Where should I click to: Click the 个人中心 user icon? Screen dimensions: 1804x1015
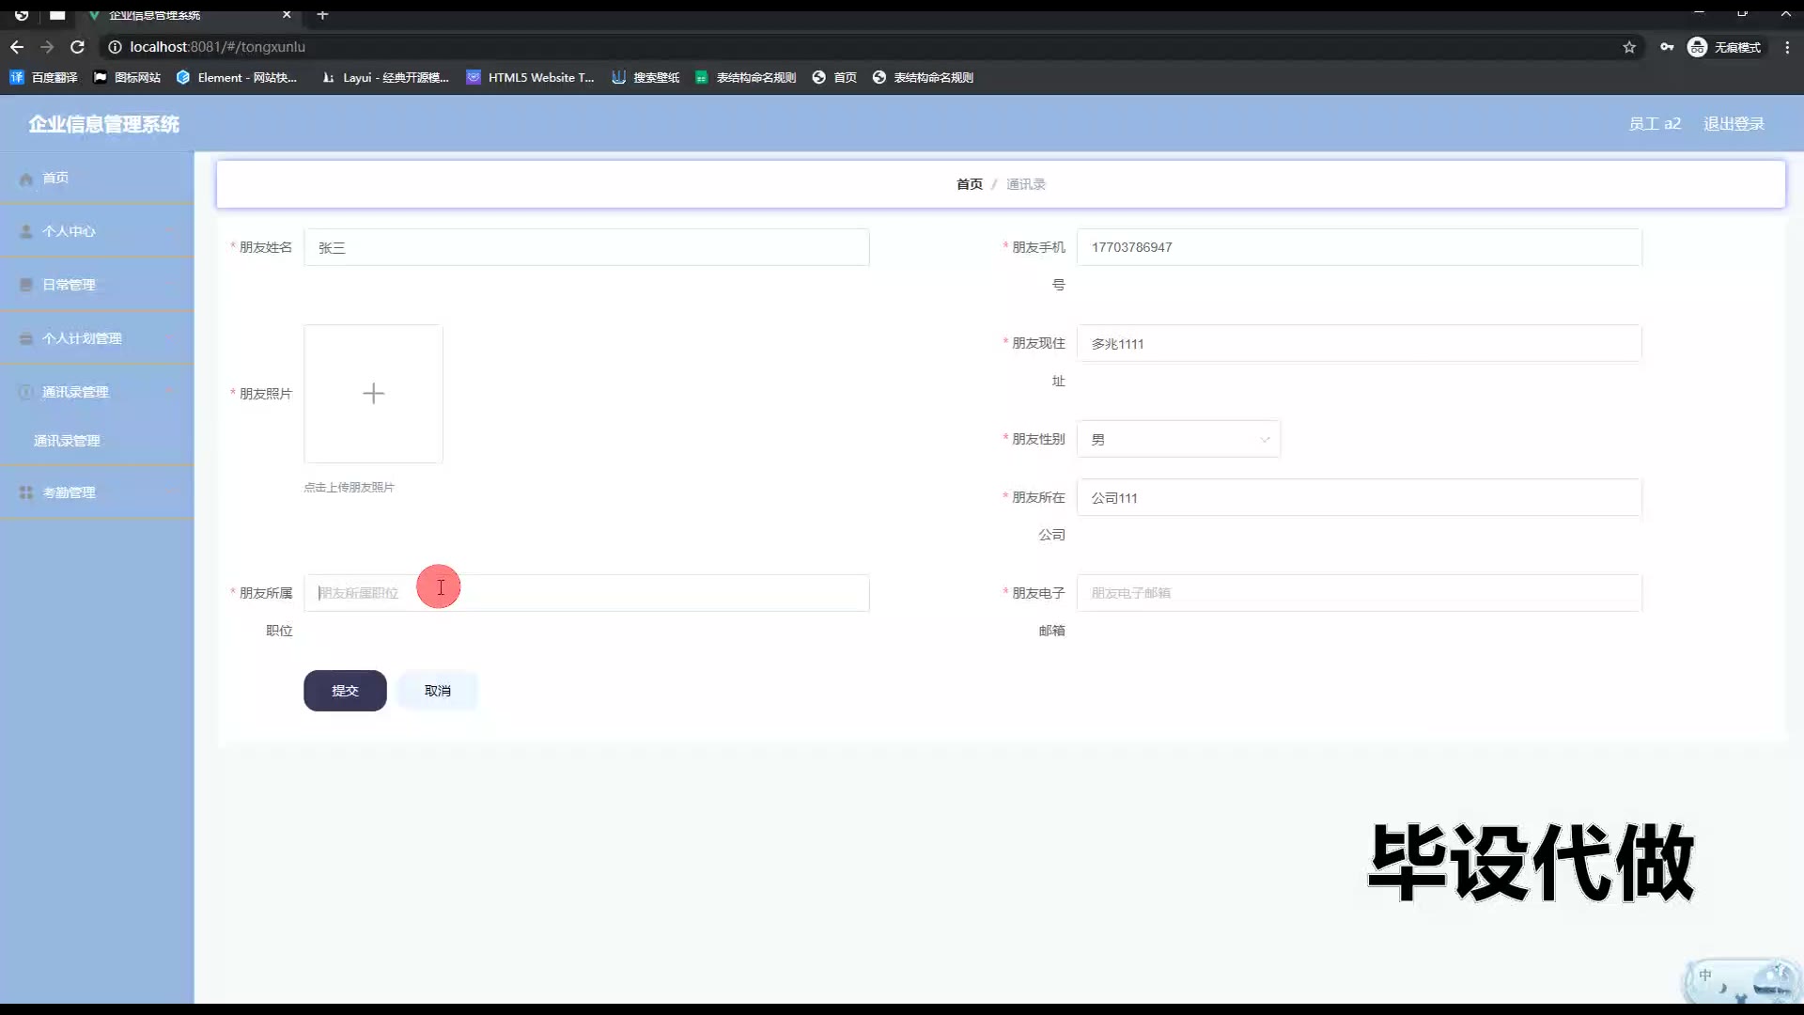pyautogui.click(x=26, y=231)
